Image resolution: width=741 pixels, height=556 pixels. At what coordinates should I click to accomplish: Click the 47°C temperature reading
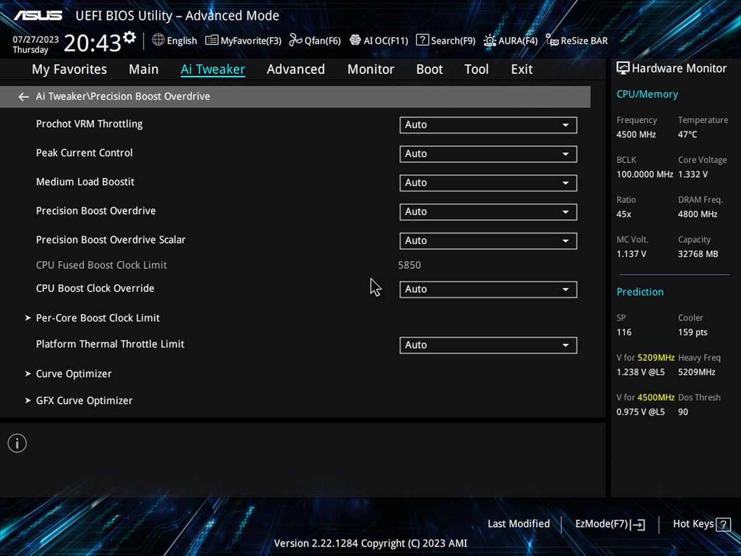tap(687, 135)
